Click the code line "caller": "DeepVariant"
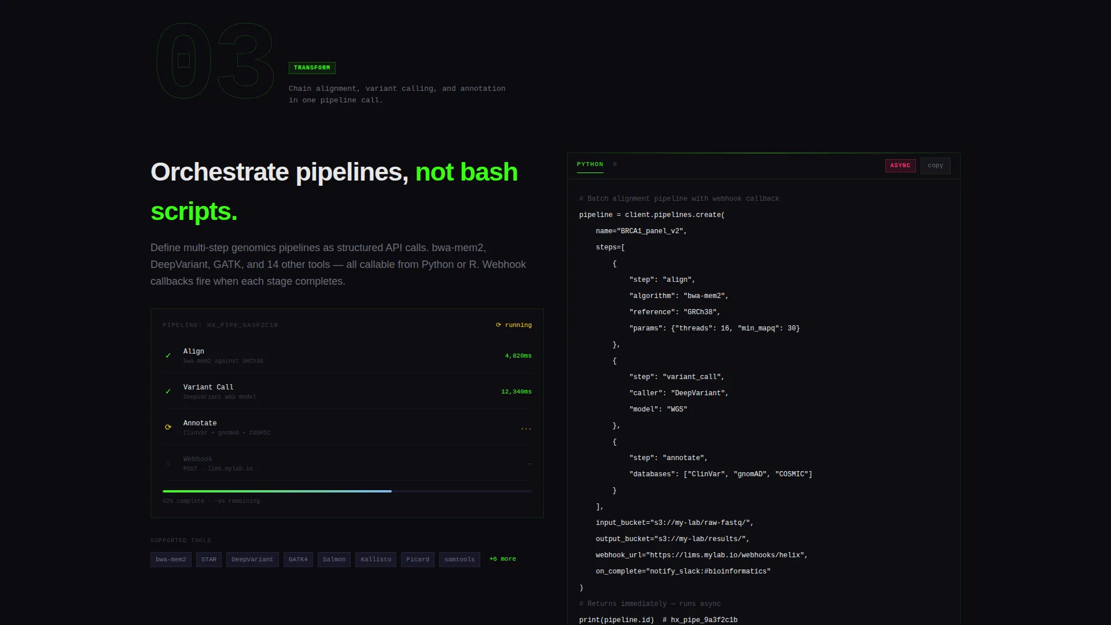 tap(679, 393)
